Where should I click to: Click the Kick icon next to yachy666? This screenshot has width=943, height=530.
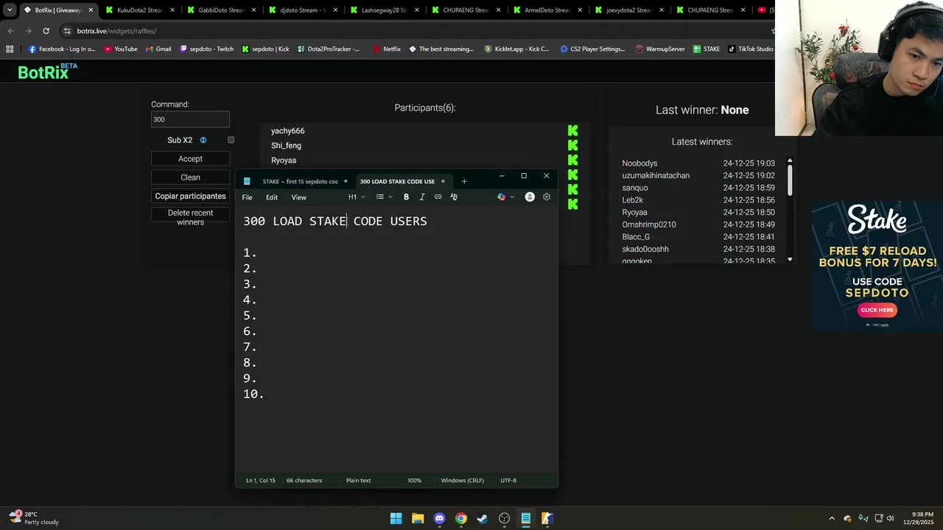pos(573,131)
